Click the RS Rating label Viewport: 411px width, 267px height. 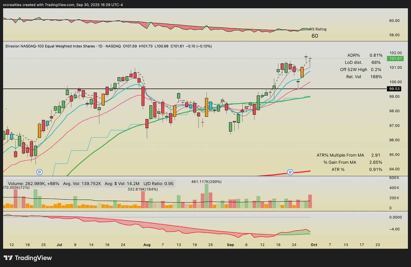[318, 29]
